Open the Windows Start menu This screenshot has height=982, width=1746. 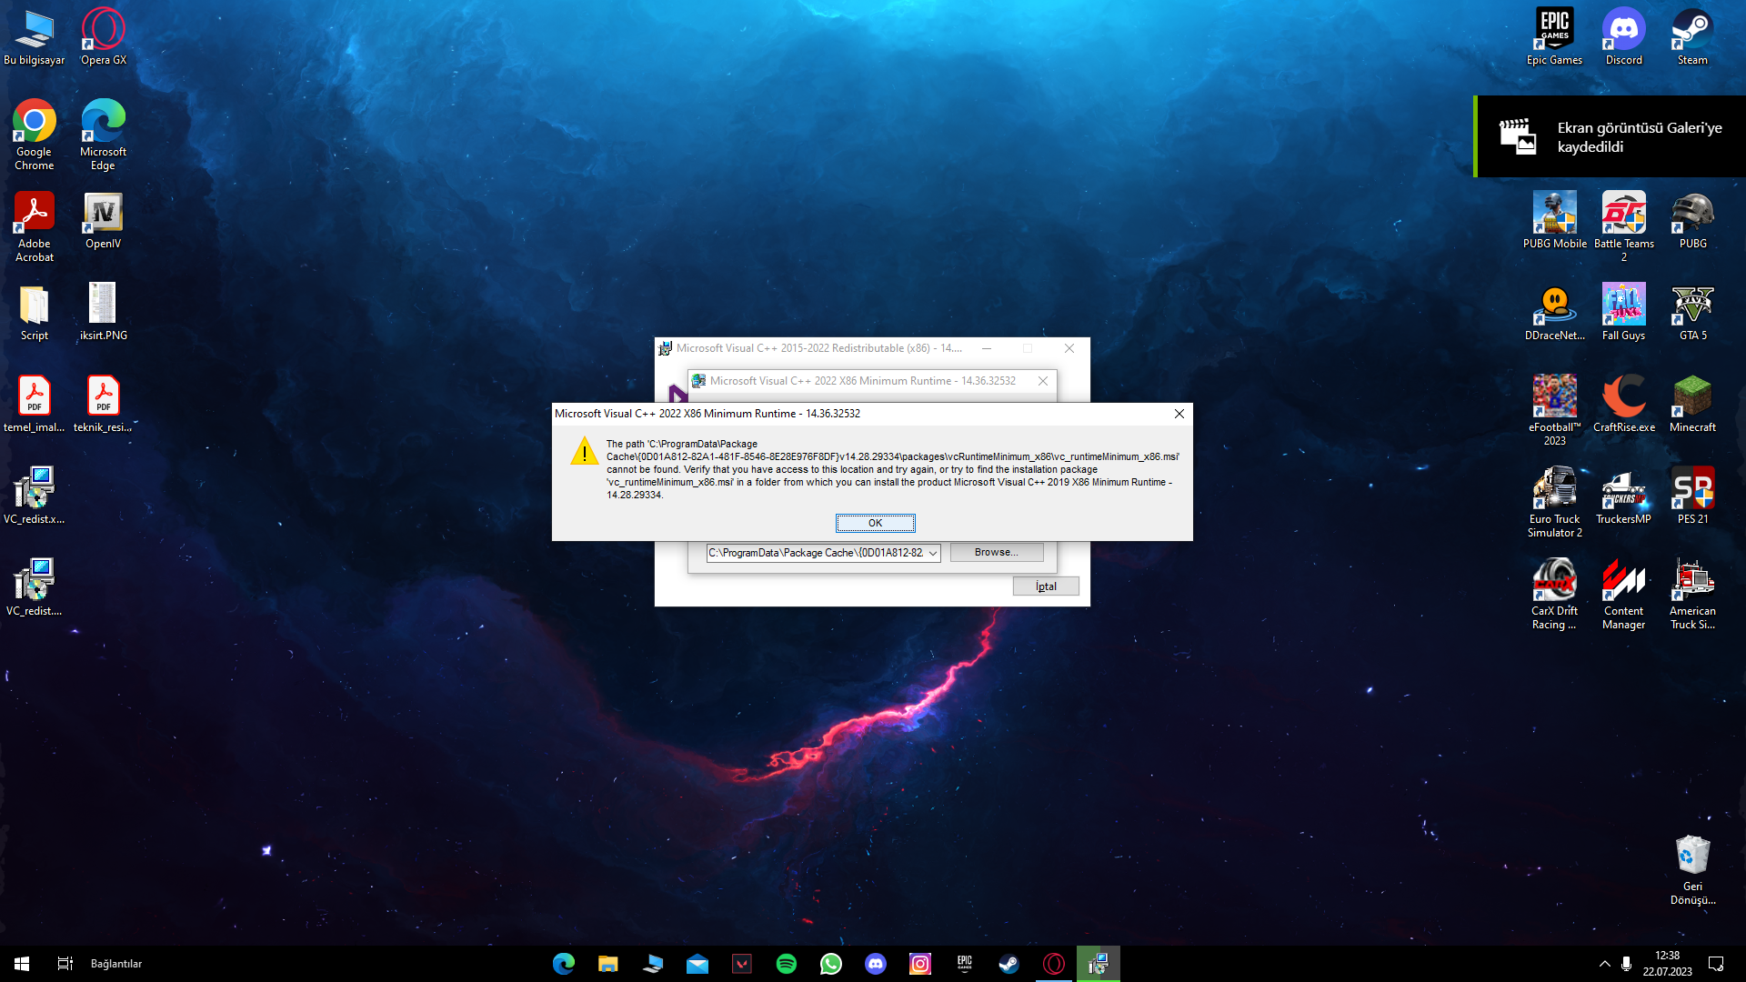point(22,964)
